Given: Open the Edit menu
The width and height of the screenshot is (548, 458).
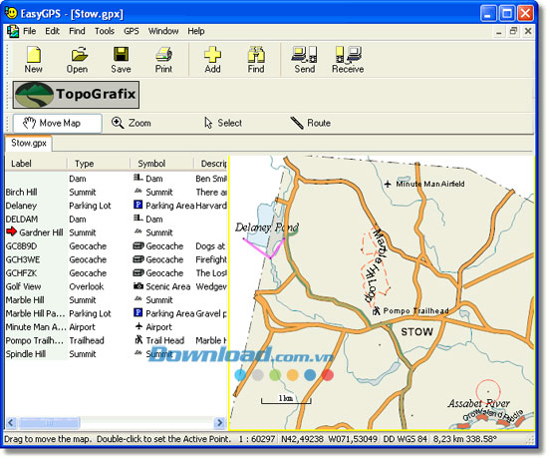Looking at the screenshot, I should [52, 31].
